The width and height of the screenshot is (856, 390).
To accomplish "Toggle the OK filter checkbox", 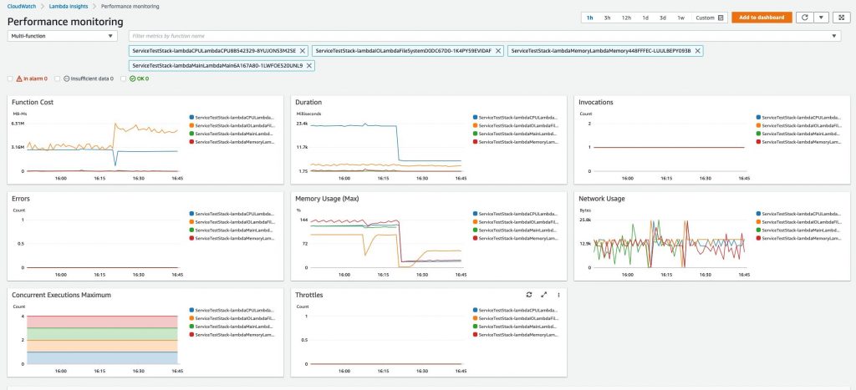I will (x=124, y=79).
